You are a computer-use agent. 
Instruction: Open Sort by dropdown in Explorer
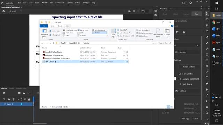click(x=113, y=33)
